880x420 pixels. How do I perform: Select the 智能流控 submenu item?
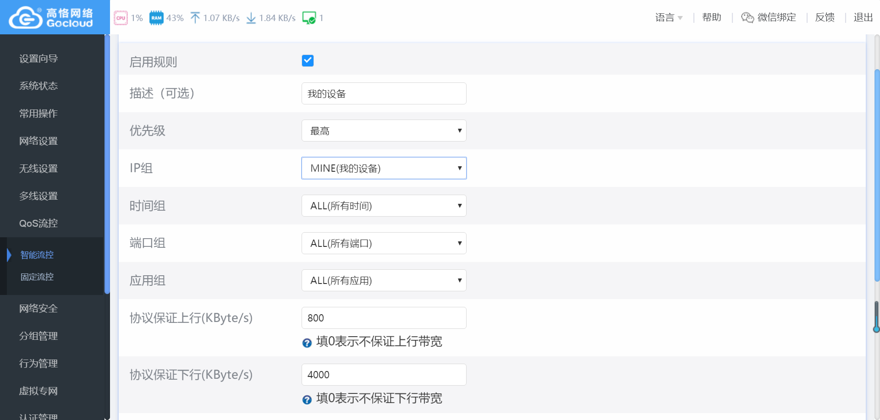point(37,255)
